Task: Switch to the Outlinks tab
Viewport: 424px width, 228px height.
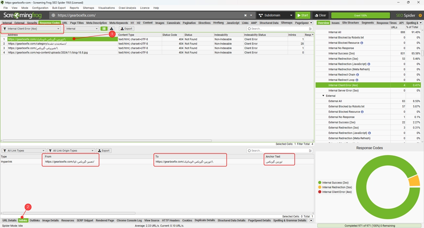Action: coord(35,221)
